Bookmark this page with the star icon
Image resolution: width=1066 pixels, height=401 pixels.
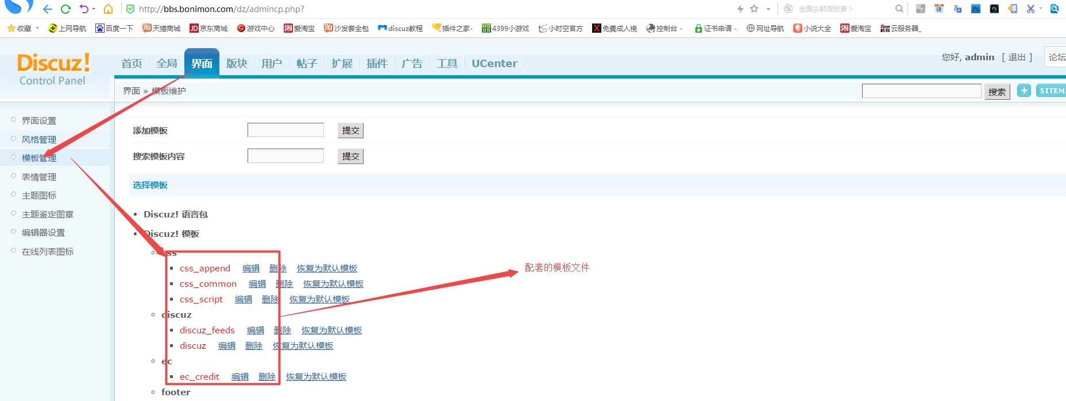click(x=754, y=9)
